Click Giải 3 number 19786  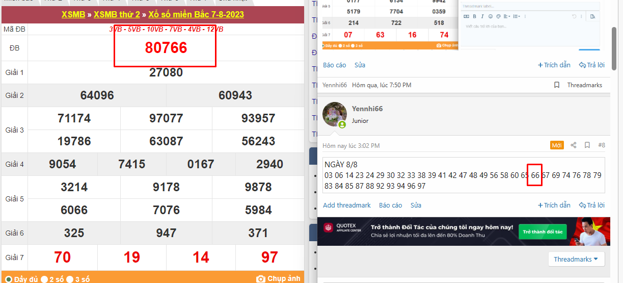click(74, 141)
